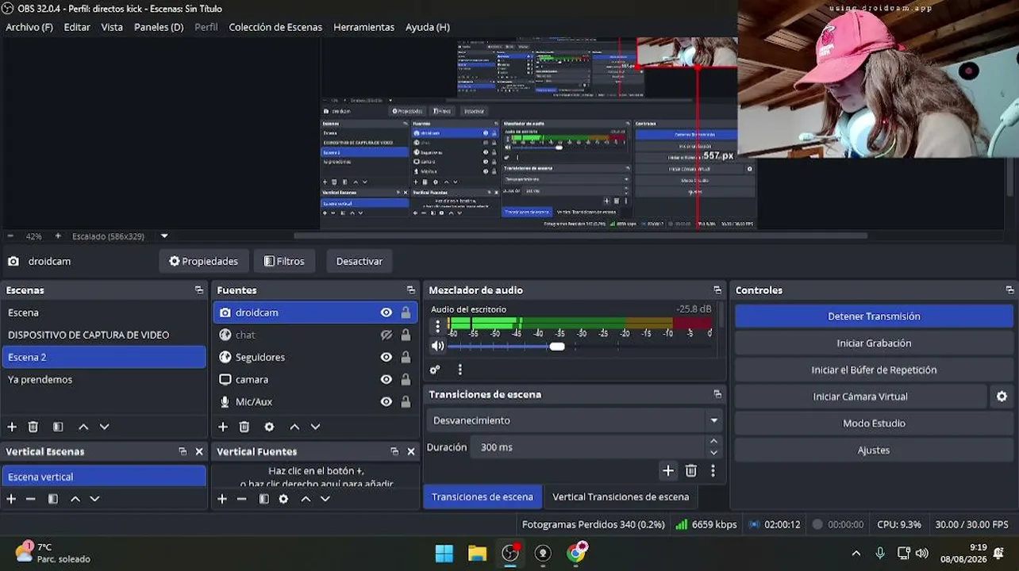The height and width of the screenshot is (571, 1019).
Task: Zoom in the preview with the plus icon
Action: [58, 236]
